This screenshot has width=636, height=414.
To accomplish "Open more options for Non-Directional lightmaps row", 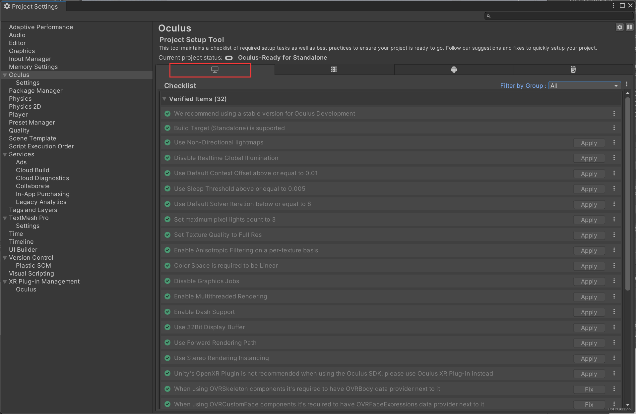I will click(x=614, y=142).
